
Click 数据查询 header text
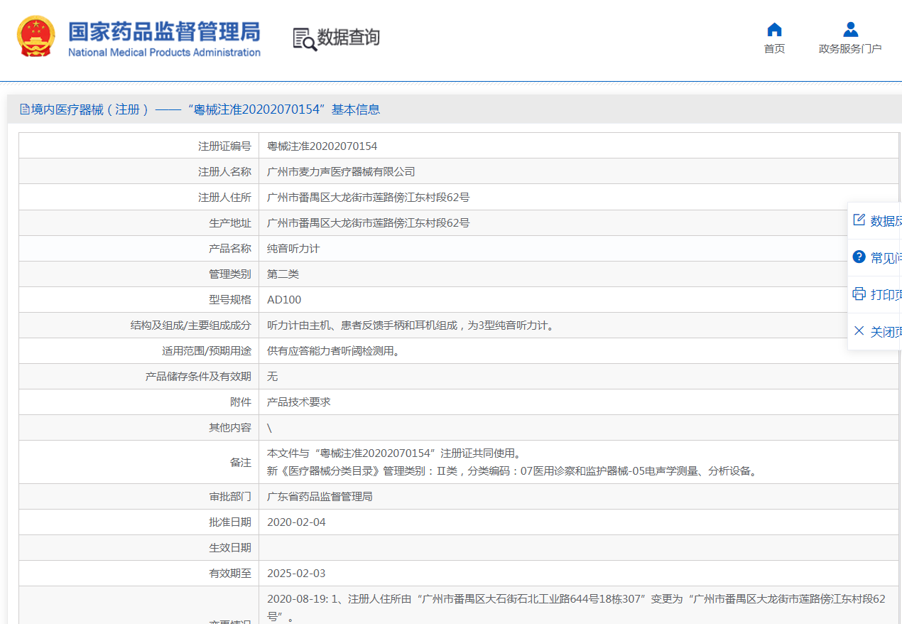point(348,38)
